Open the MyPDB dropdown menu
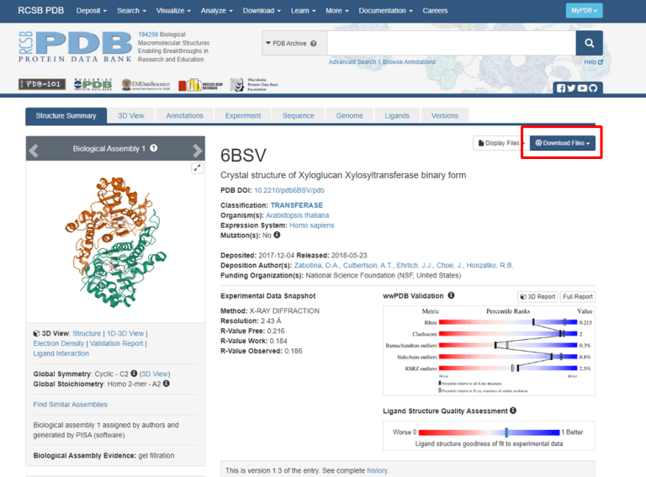Image resolution: width=646 pixels, height=477 pixels. [584, 11]
